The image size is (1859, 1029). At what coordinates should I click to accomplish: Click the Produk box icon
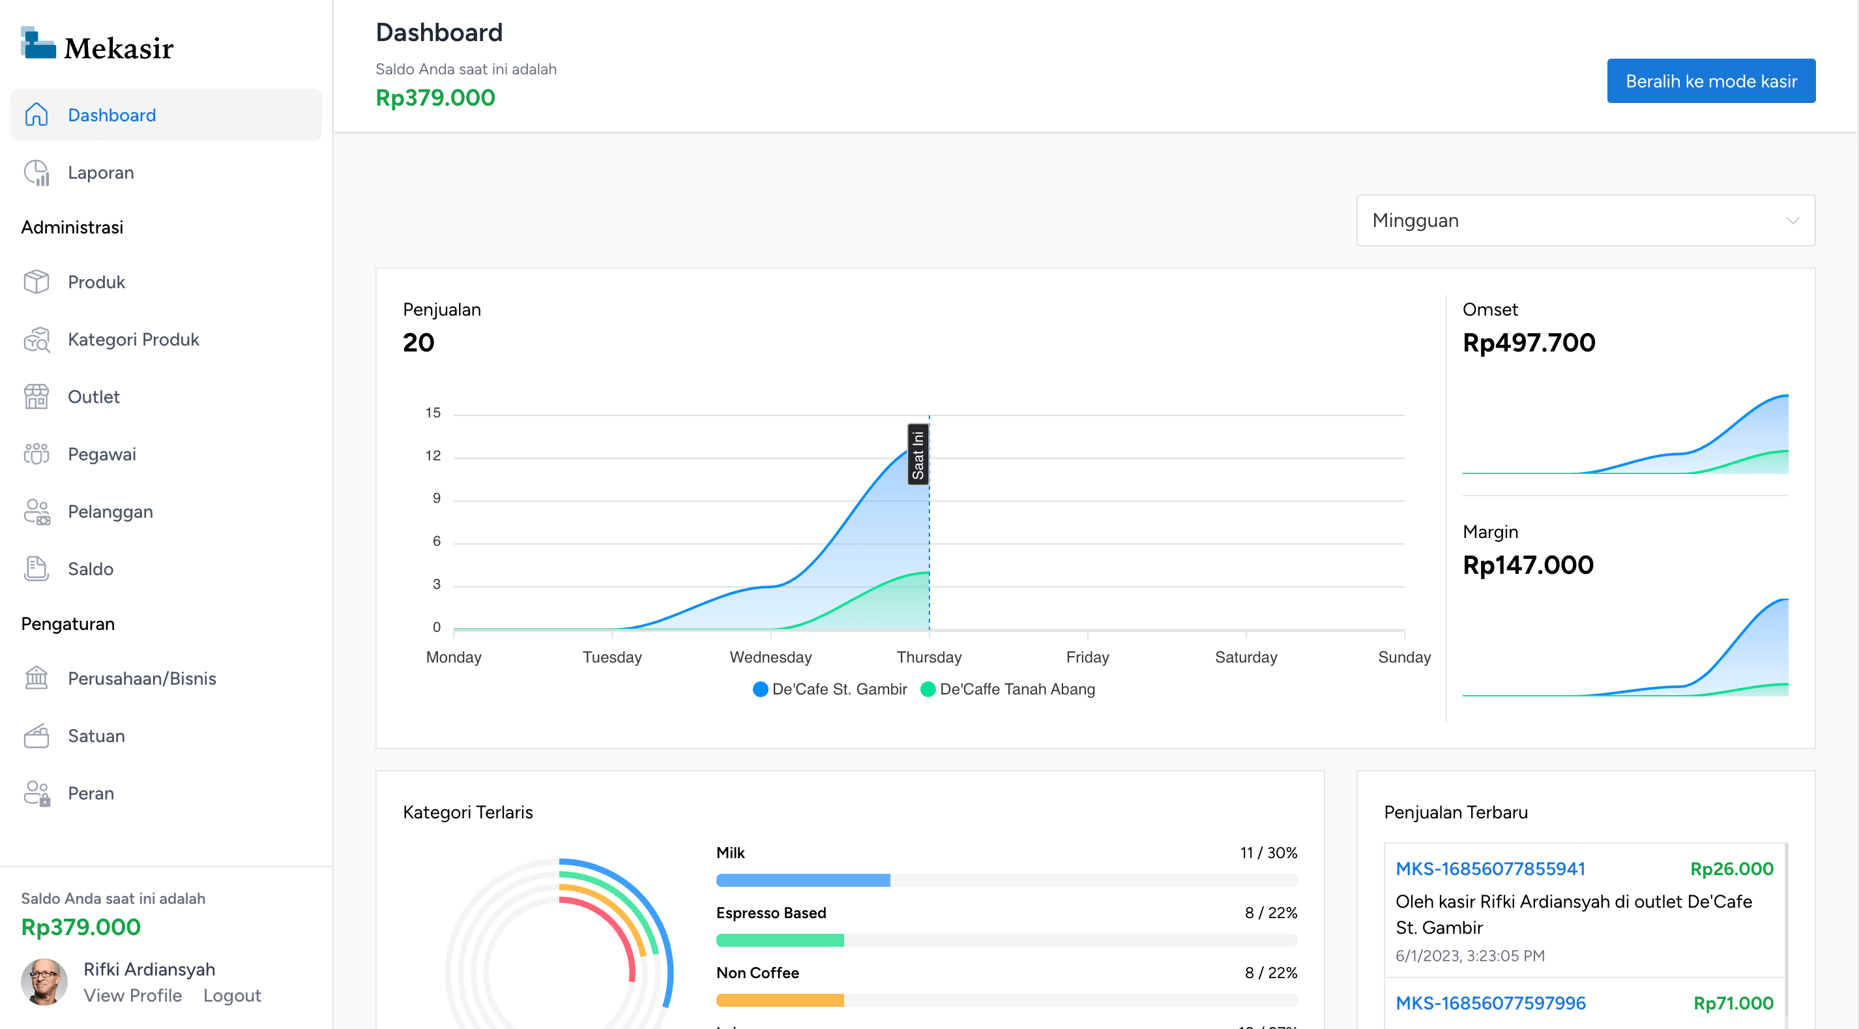click(36, 282)
